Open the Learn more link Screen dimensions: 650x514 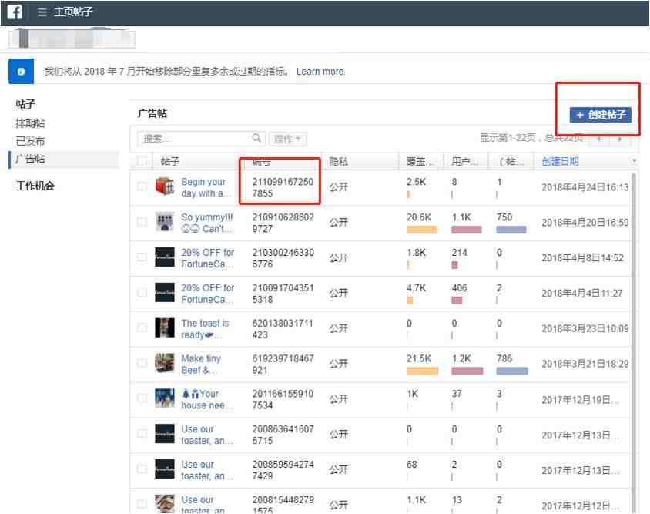pos(320,72)
